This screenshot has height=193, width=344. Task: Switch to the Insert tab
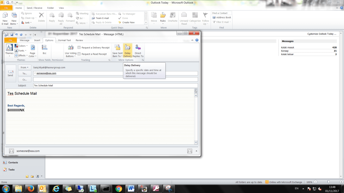point(37,40)
